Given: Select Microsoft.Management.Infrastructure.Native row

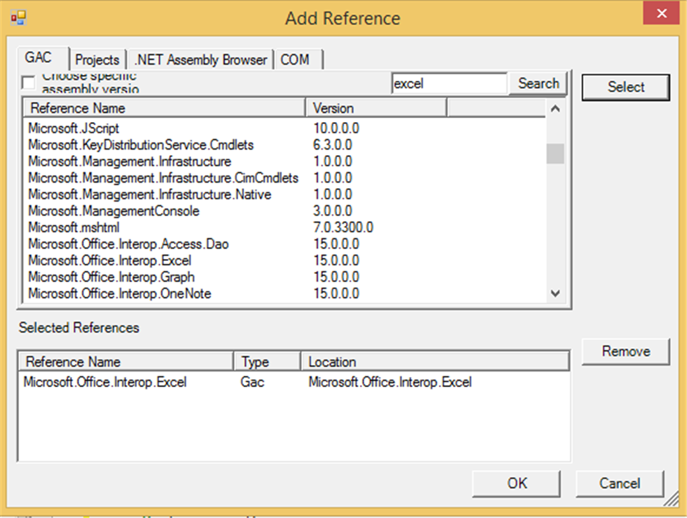Looking at the screenshot, I should coord(150,194).
